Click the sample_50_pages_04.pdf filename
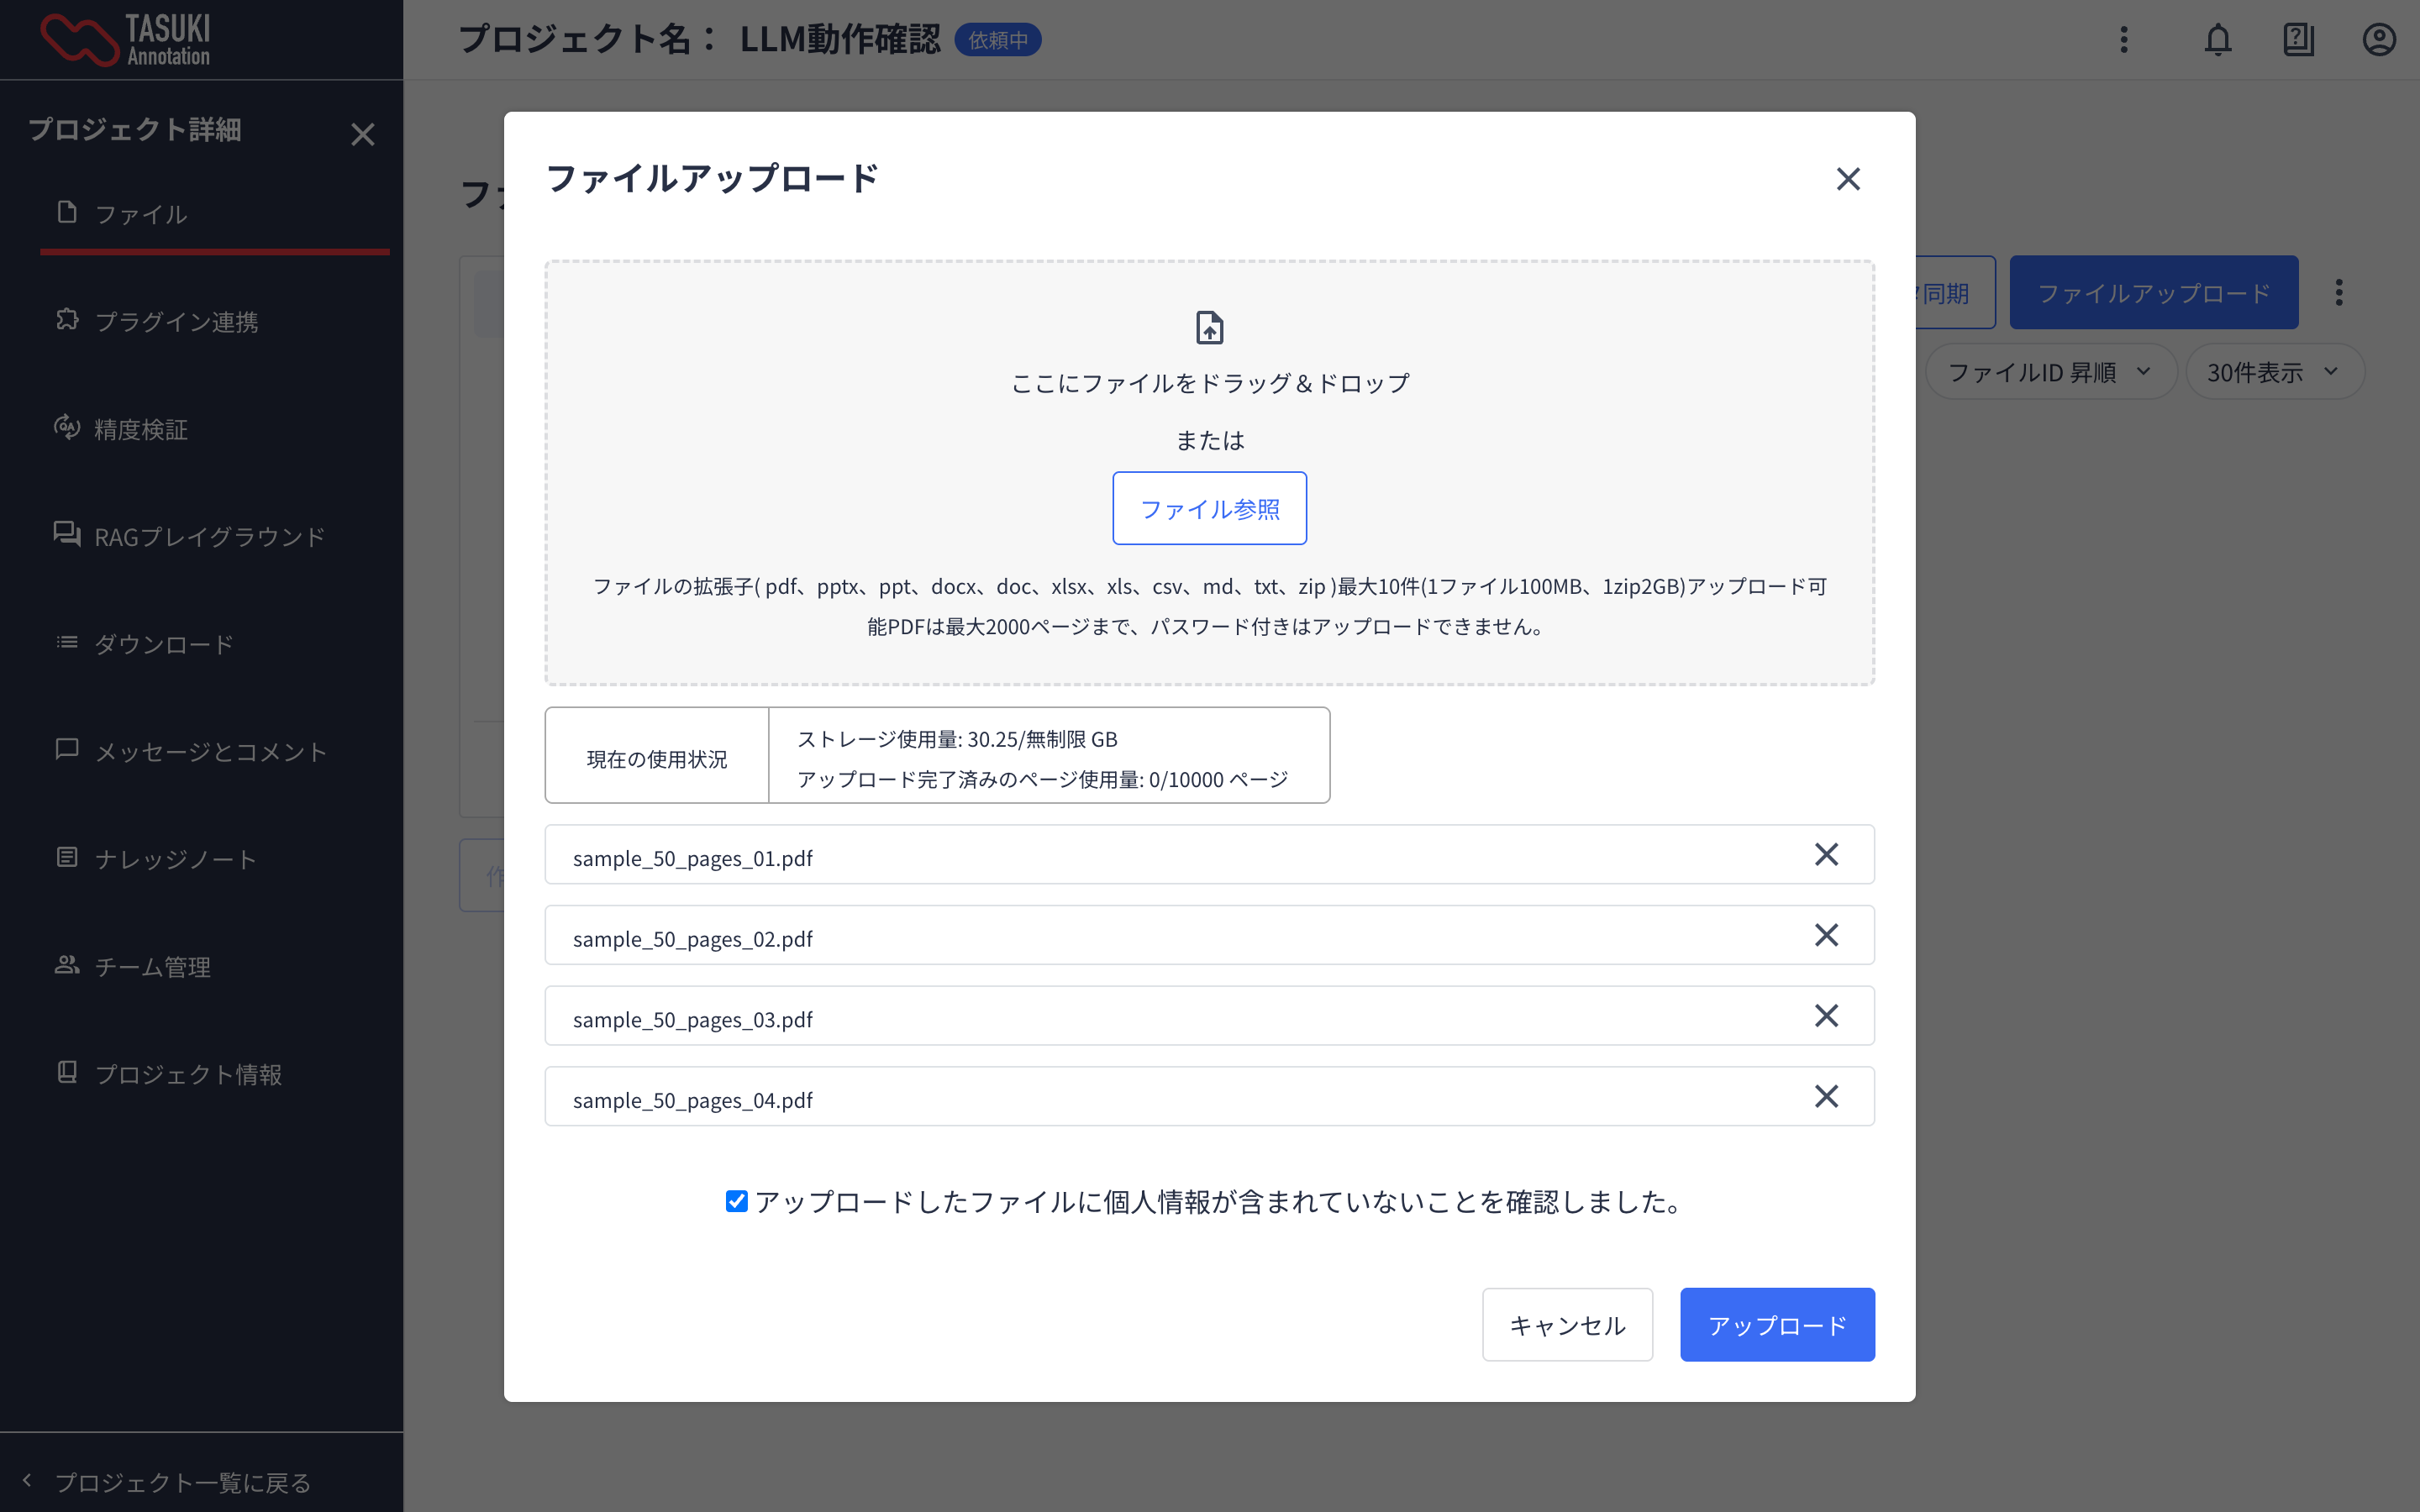Viewport: 2420px width, 1512px height. (693, 1101)
